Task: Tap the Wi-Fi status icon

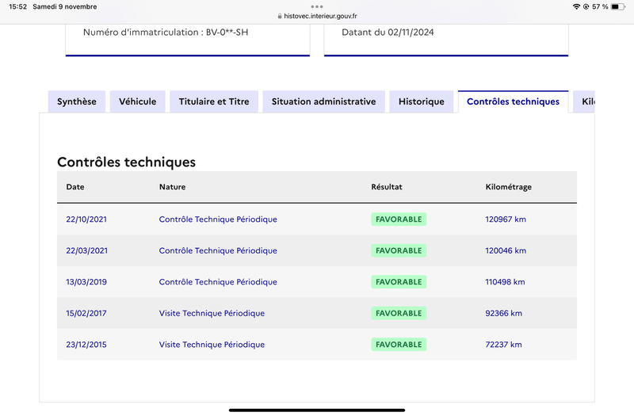Action: [x=577, y=6]
